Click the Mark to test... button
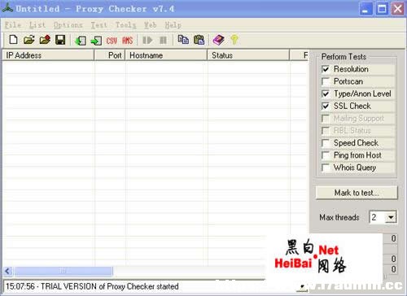This screenshot has height=296, width=407. (x=357, y=193)
